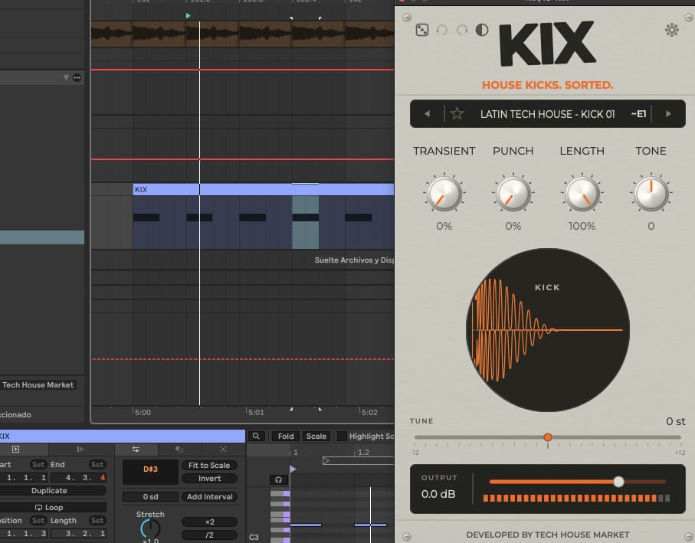
Task: Click the Set button beside Position
Action: click(38, 521)
